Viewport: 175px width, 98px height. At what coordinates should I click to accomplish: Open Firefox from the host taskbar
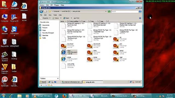coord(65,96)
